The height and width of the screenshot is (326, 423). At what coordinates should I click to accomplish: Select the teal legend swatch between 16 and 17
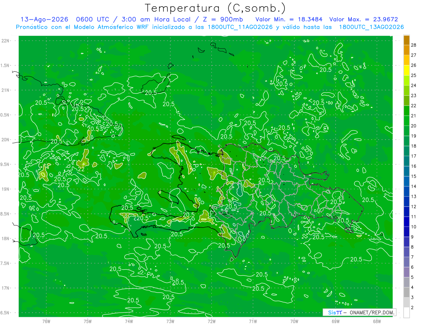(406, 161)
